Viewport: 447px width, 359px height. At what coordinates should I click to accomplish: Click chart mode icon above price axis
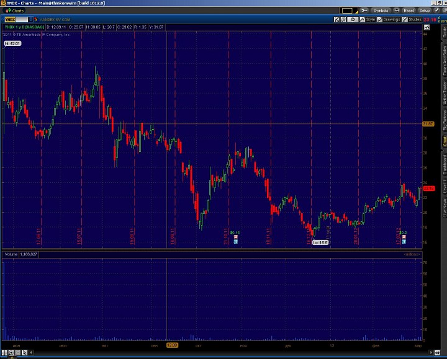click(x=427, y=27)
